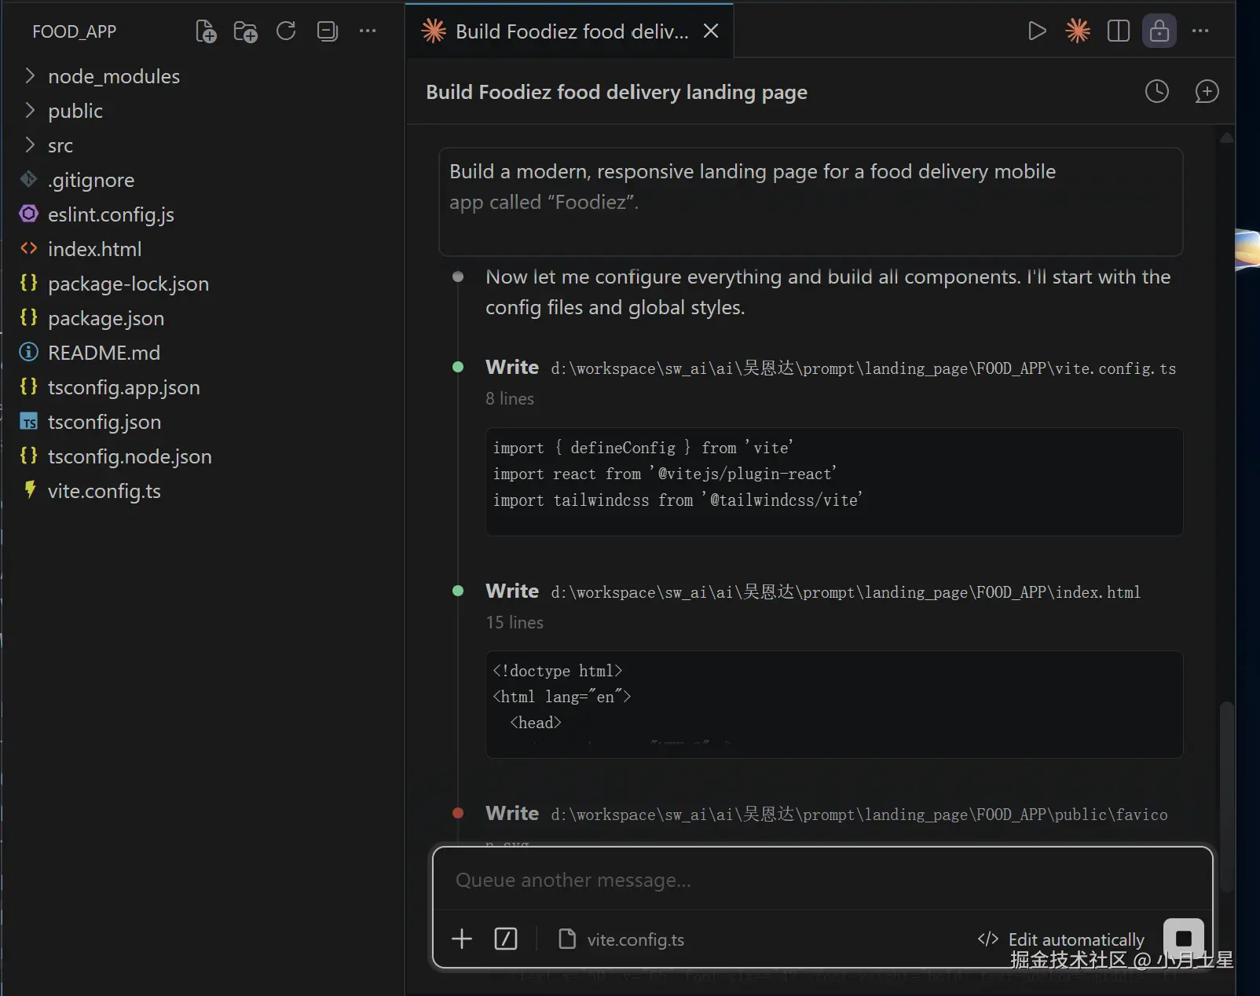Click the Write index.html path link
This screenshot has width=1260, height=996.
[845, 592]
